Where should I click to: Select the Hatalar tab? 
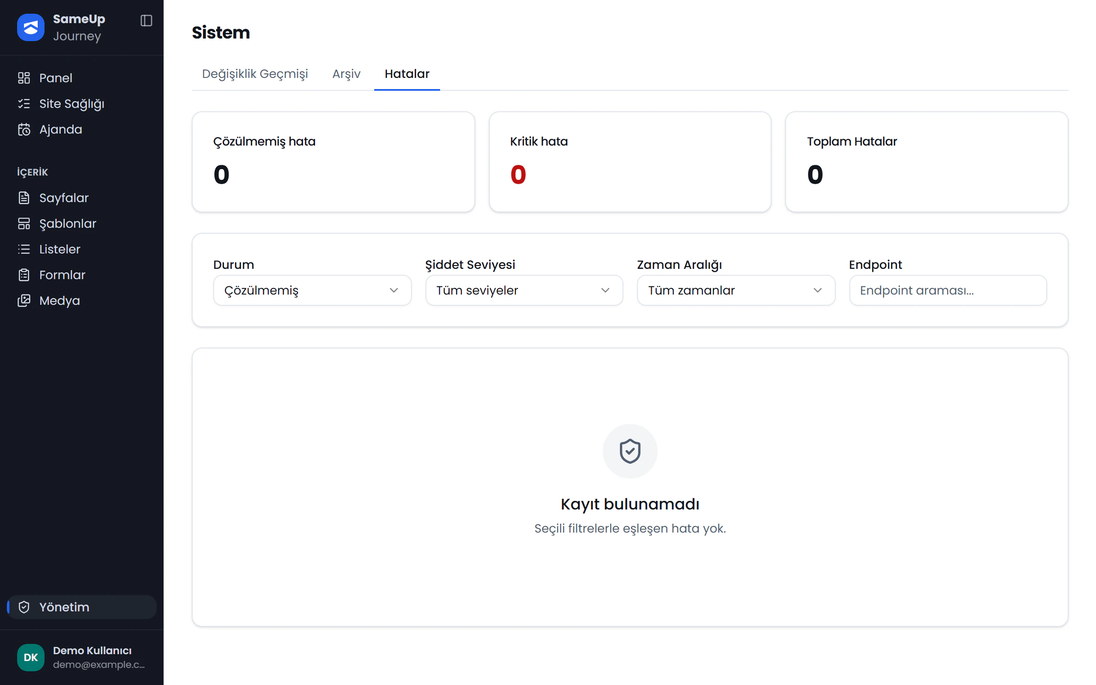point(407,74)
